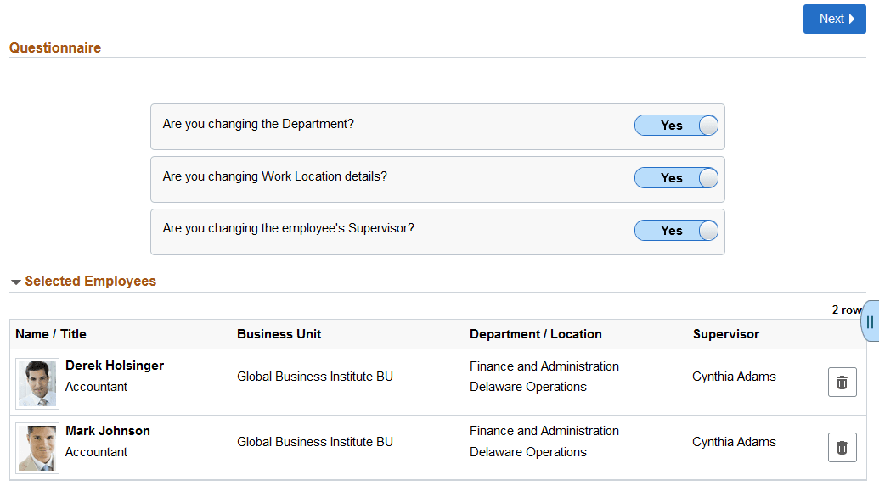Click the Department / Location column header
The width and height of the screenshot is (879, 486).
[535, 334]
